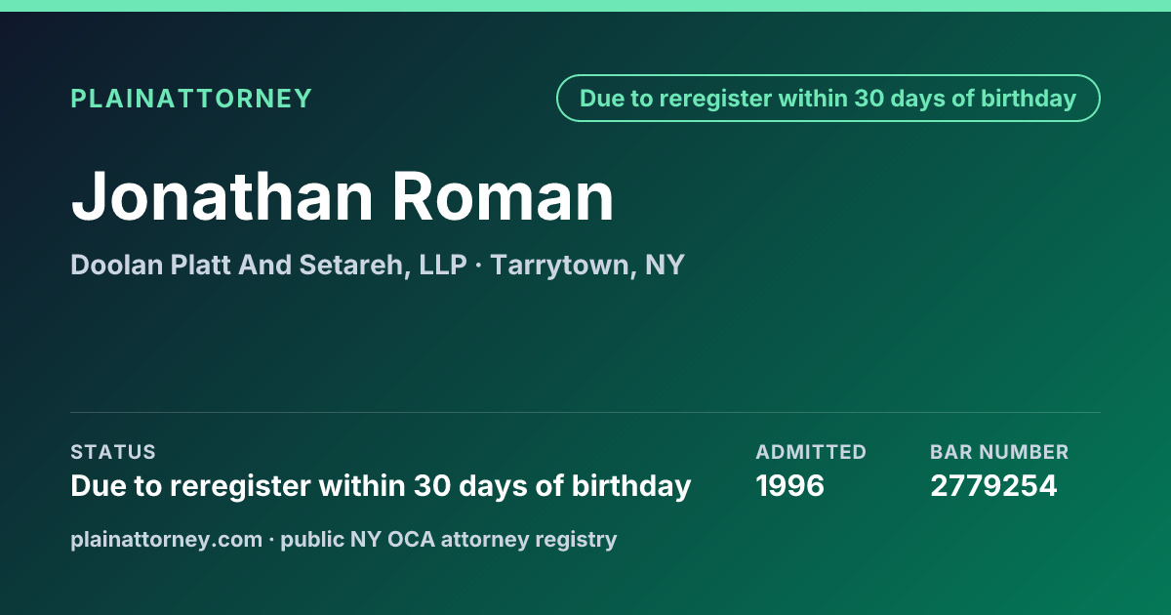Click the surname Roman in the heading
Image resolution: width=1171 pixels, height=615 pixels.
point(504,196)
